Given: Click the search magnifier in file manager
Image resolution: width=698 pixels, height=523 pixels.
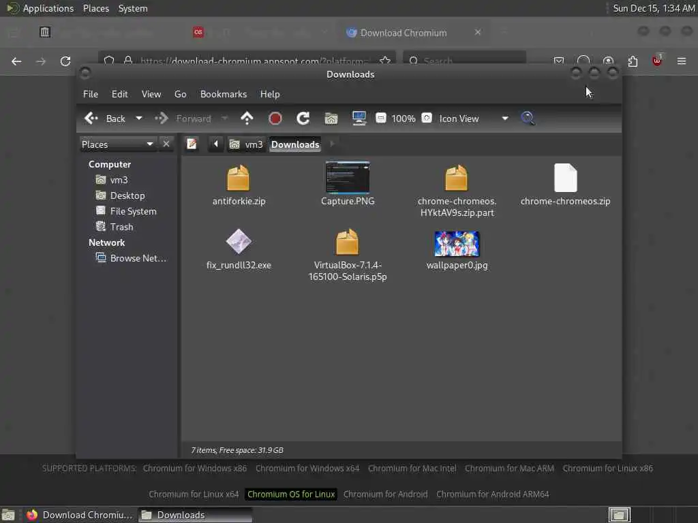Looking at the screenshot, I should click(x=528, y=118).
